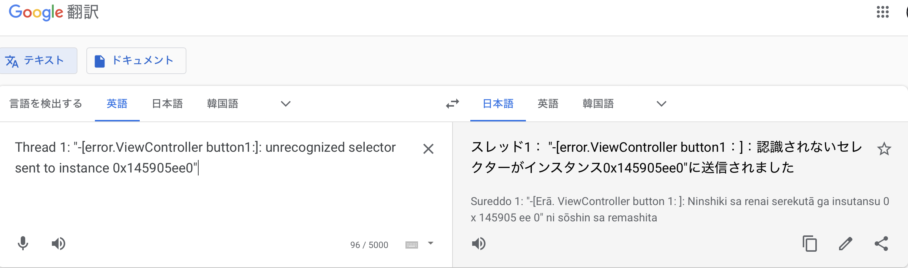This screenshot has height=268, width=908.
Task: Choose 韓国語 as the target language
Action: [598, 104]
